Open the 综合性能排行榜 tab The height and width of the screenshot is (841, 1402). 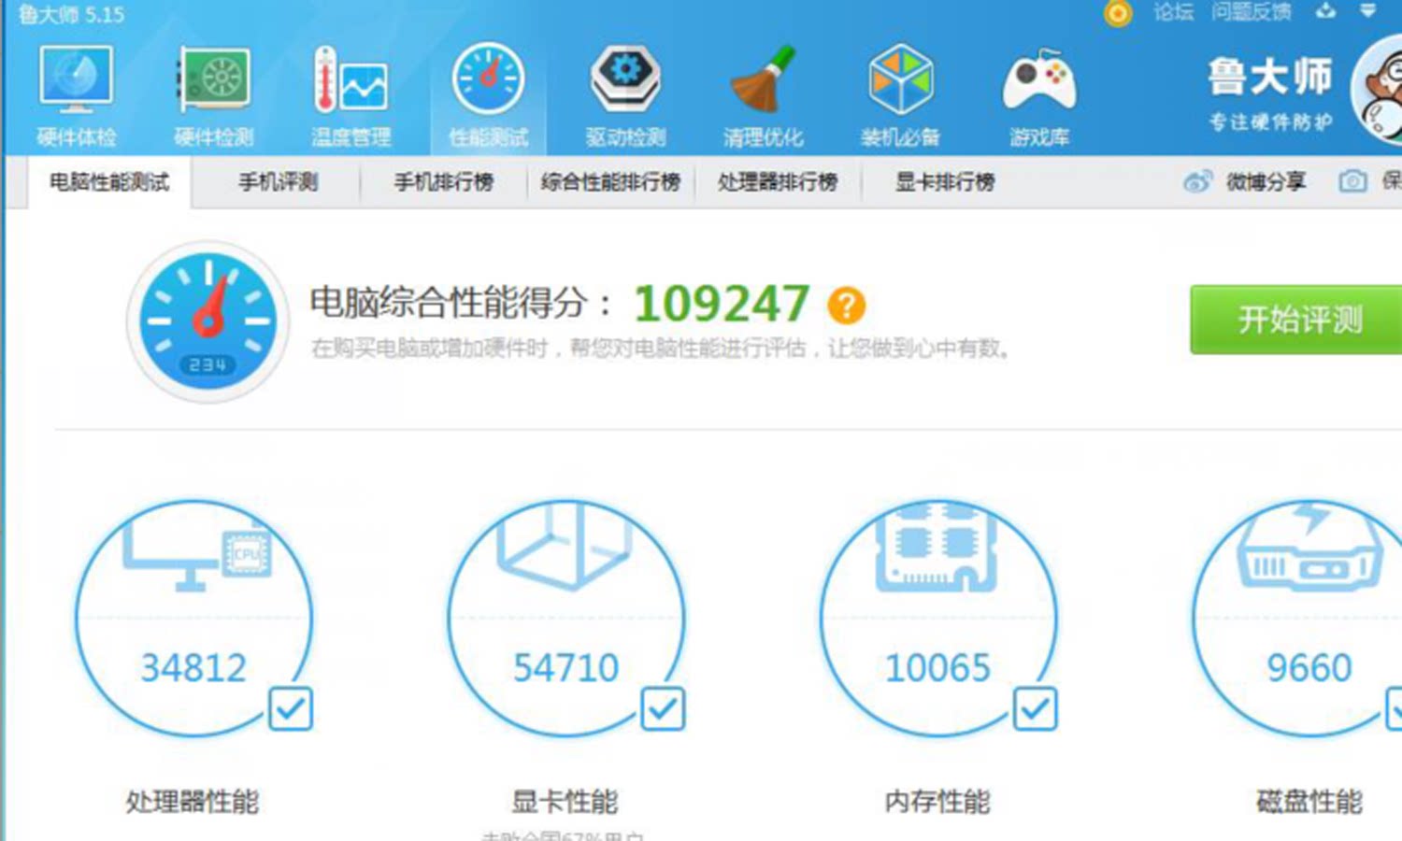click(610, 182)
